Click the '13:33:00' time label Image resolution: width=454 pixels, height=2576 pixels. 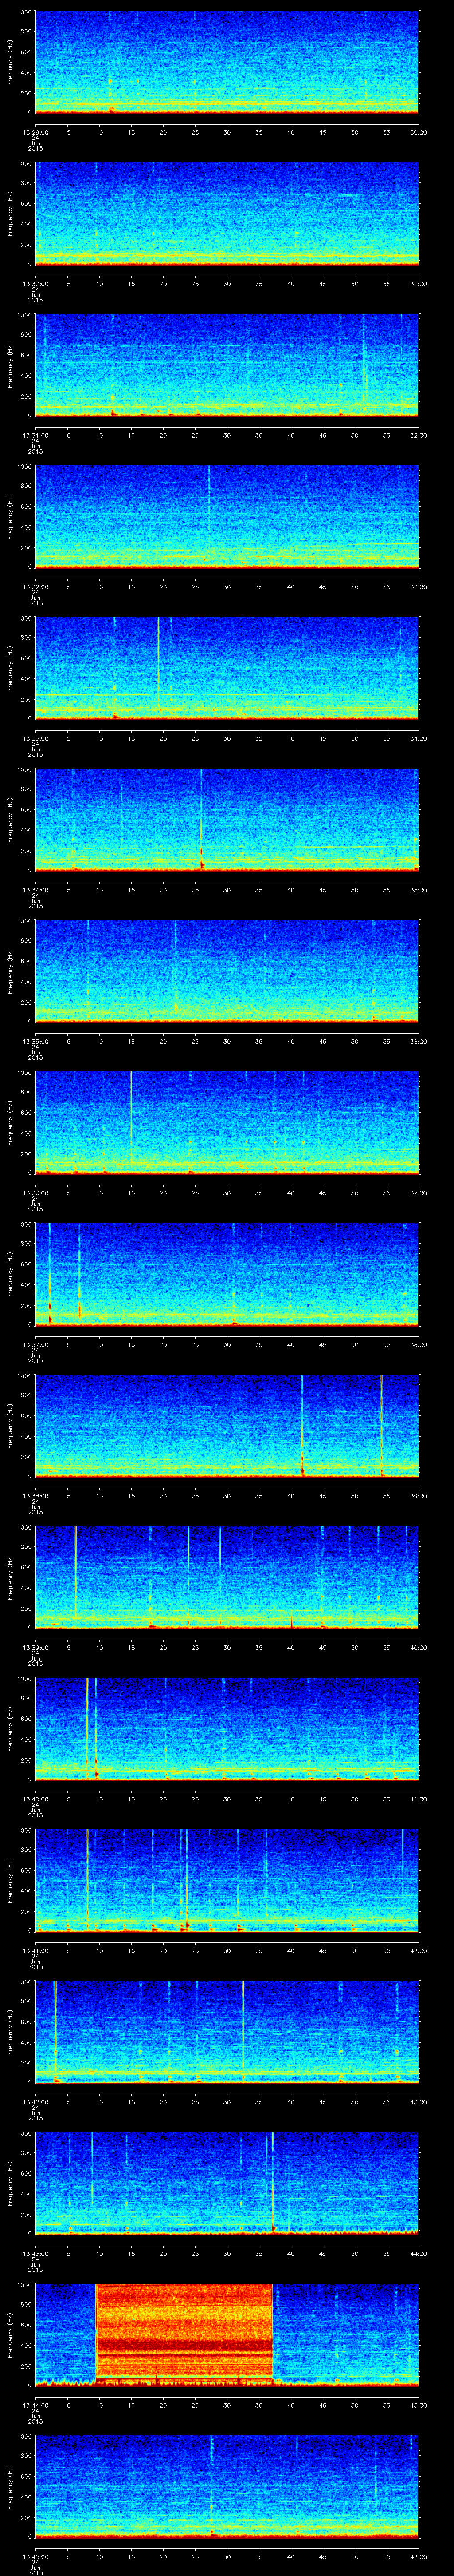click(35, 737)
